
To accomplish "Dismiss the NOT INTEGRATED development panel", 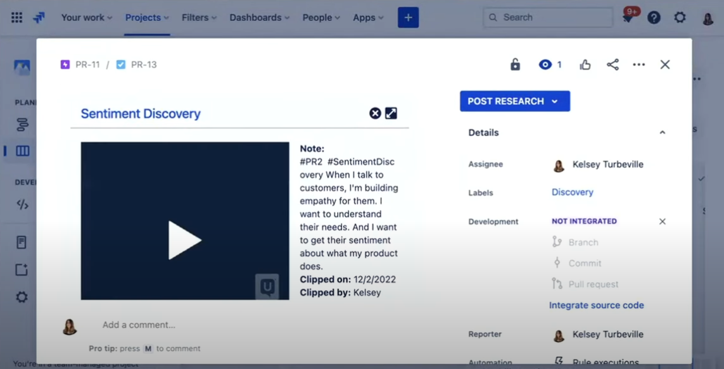I will coord(662,222).
